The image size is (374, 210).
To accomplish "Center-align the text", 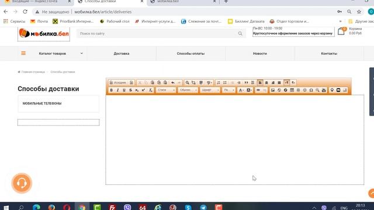I will (x=266, y=83).
